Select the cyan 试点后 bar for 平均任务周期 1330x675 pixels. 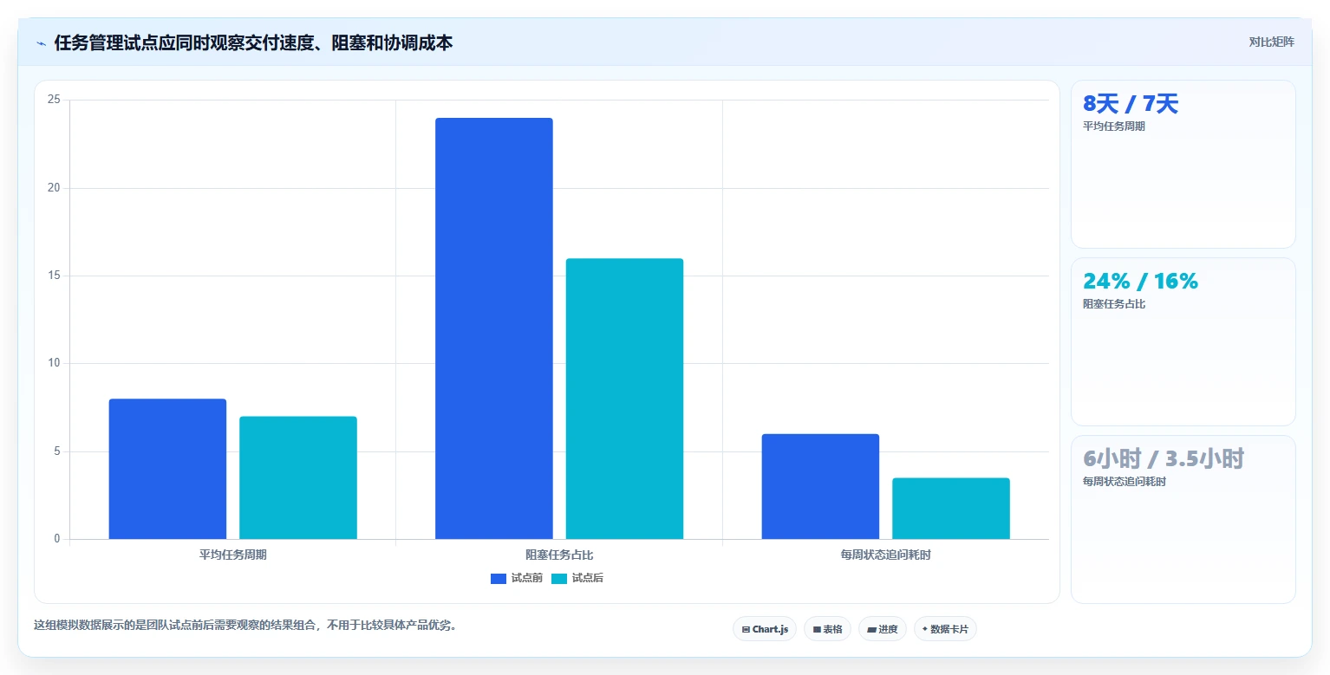298,477
